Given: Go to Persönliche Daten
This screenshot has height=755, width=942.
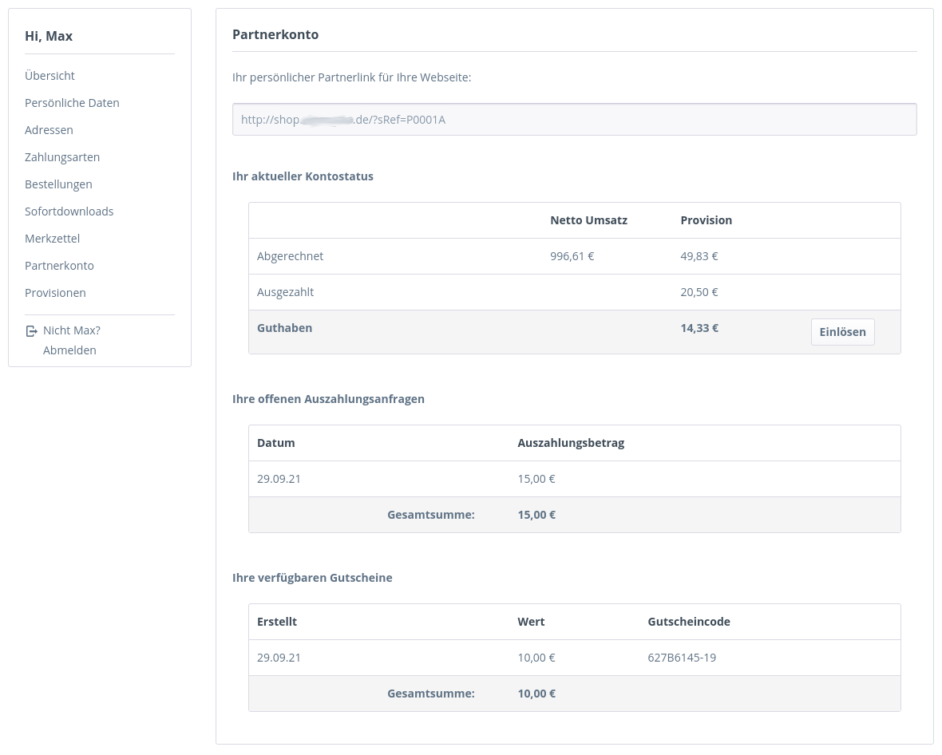Looking at the screenshot, I should click(72, 103).
